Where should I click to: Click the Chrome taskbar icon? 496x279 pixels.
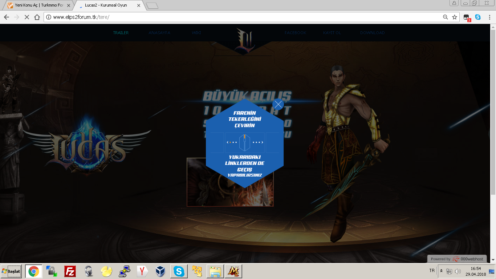(34, 271)
